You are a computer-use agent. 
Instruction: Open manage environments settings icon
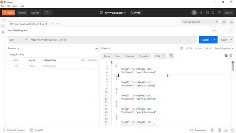pyautogui.click(x=231, y=22)
